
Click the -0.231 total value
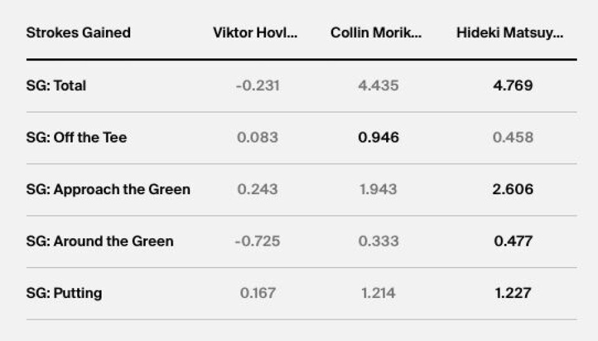257,85
